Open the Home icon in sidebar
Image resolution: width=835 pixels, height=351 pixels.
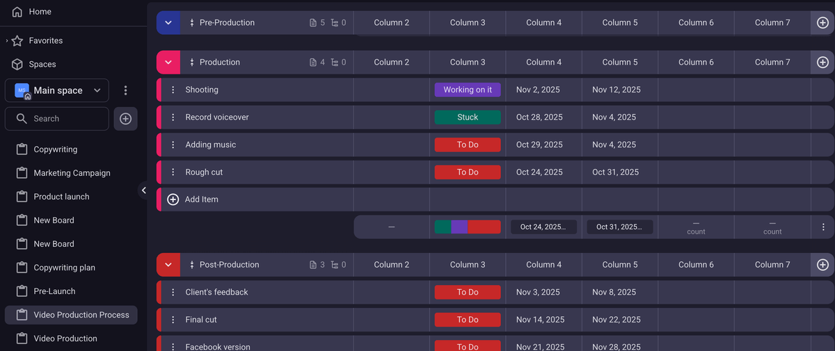[17, 12]
